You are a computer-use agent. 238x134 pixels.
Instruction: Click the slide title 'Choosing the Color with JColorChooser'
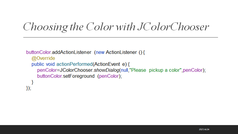116,27
